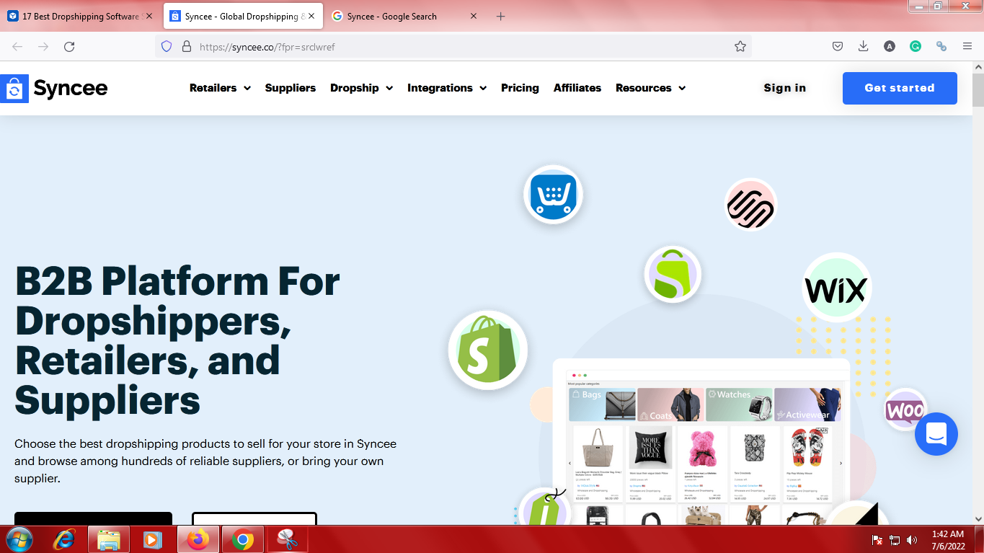Screen dimensions: 984x553
Task: Open the Pricing menu item
Action: [520, 88]
